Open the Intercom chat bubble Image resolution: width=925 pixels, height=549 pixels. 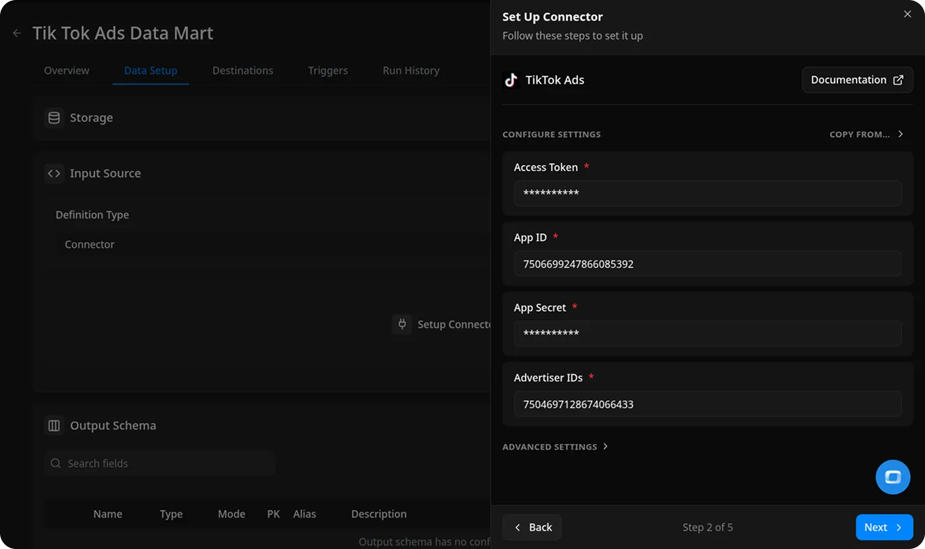(893, 477)
